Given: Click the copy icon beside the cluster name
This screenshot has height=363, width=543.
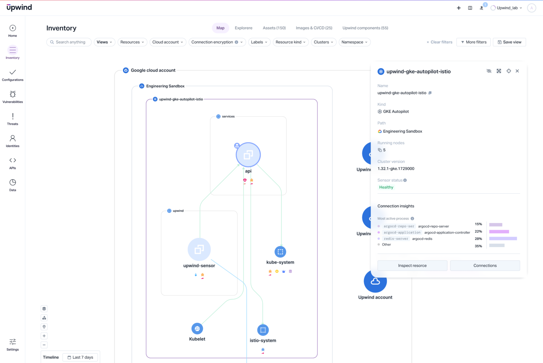Looking at the screenshot, I should tap(430, 93).
